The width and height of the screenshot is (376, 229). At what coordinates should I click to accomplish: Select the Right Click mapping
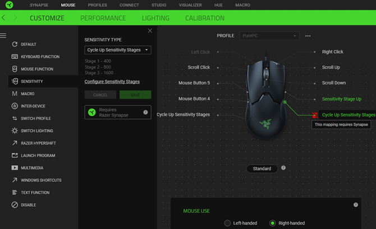(x=333, y=52)
